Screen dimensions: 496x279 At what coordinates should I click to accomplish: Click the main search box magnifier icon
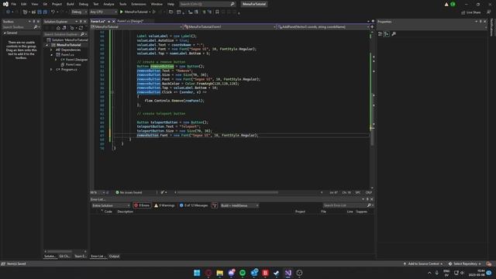point(232,4)
